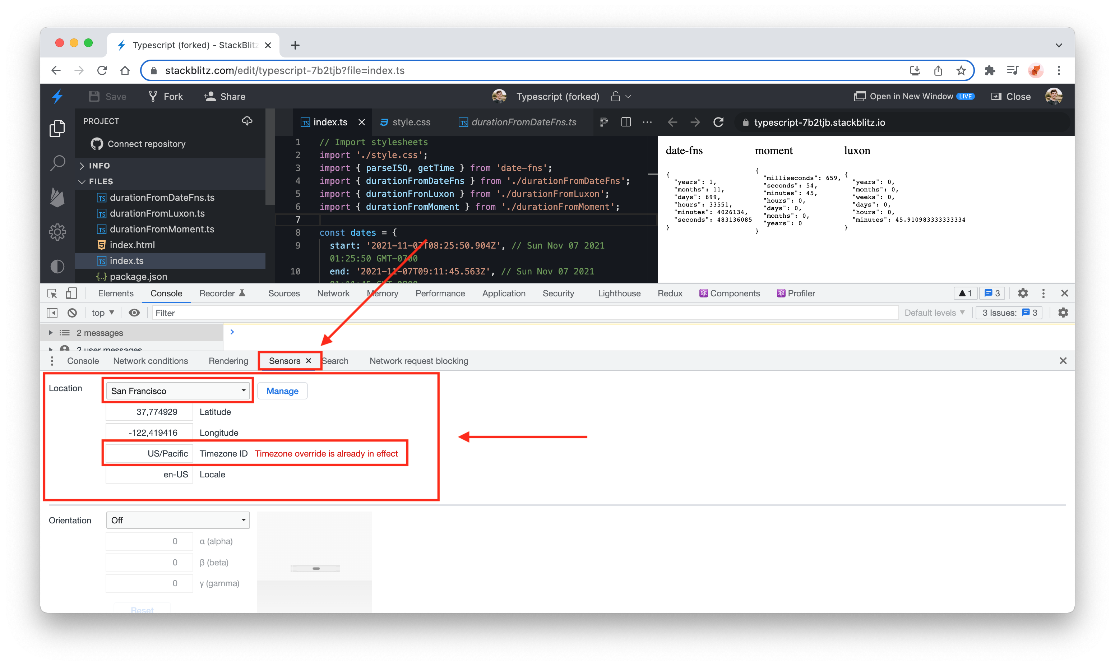Click the StackBlitz lightning bolt logo
1115x666 pixels.
(57, 96)
